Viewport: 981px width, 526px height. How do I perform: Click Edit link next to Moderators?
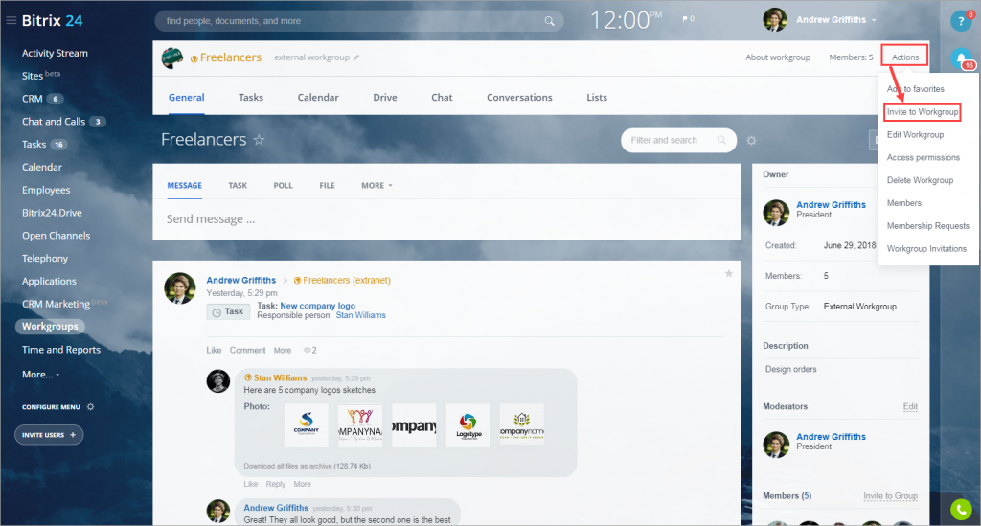910,406
